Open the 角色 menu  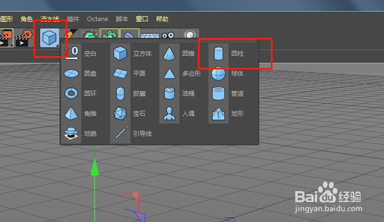tap(27, 19)
